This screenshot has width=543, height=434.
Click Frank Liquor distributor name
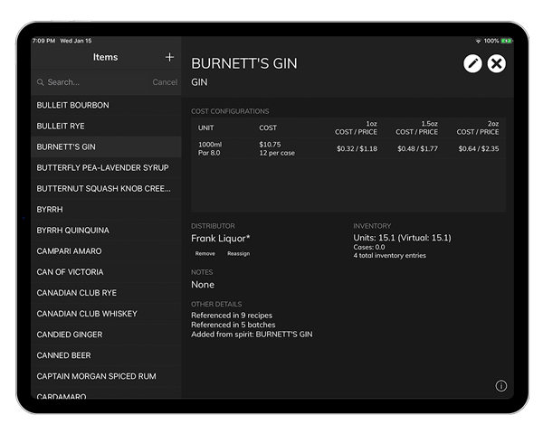click(x=221, y=239)
